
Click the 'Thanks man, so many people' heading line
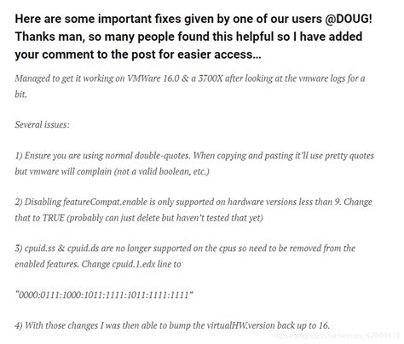coord(188,37)
